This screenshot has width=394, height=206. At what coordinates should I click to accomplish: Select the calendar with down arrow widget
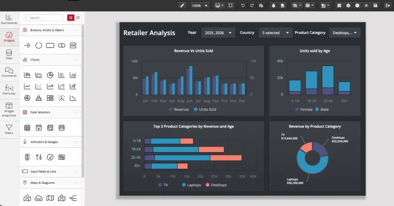click(x=39, y=128)
